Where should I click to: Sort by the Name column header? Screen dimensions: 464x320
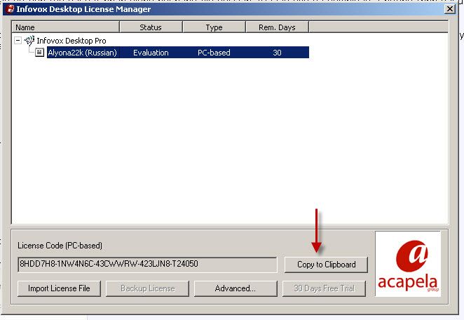click(66, 27)
